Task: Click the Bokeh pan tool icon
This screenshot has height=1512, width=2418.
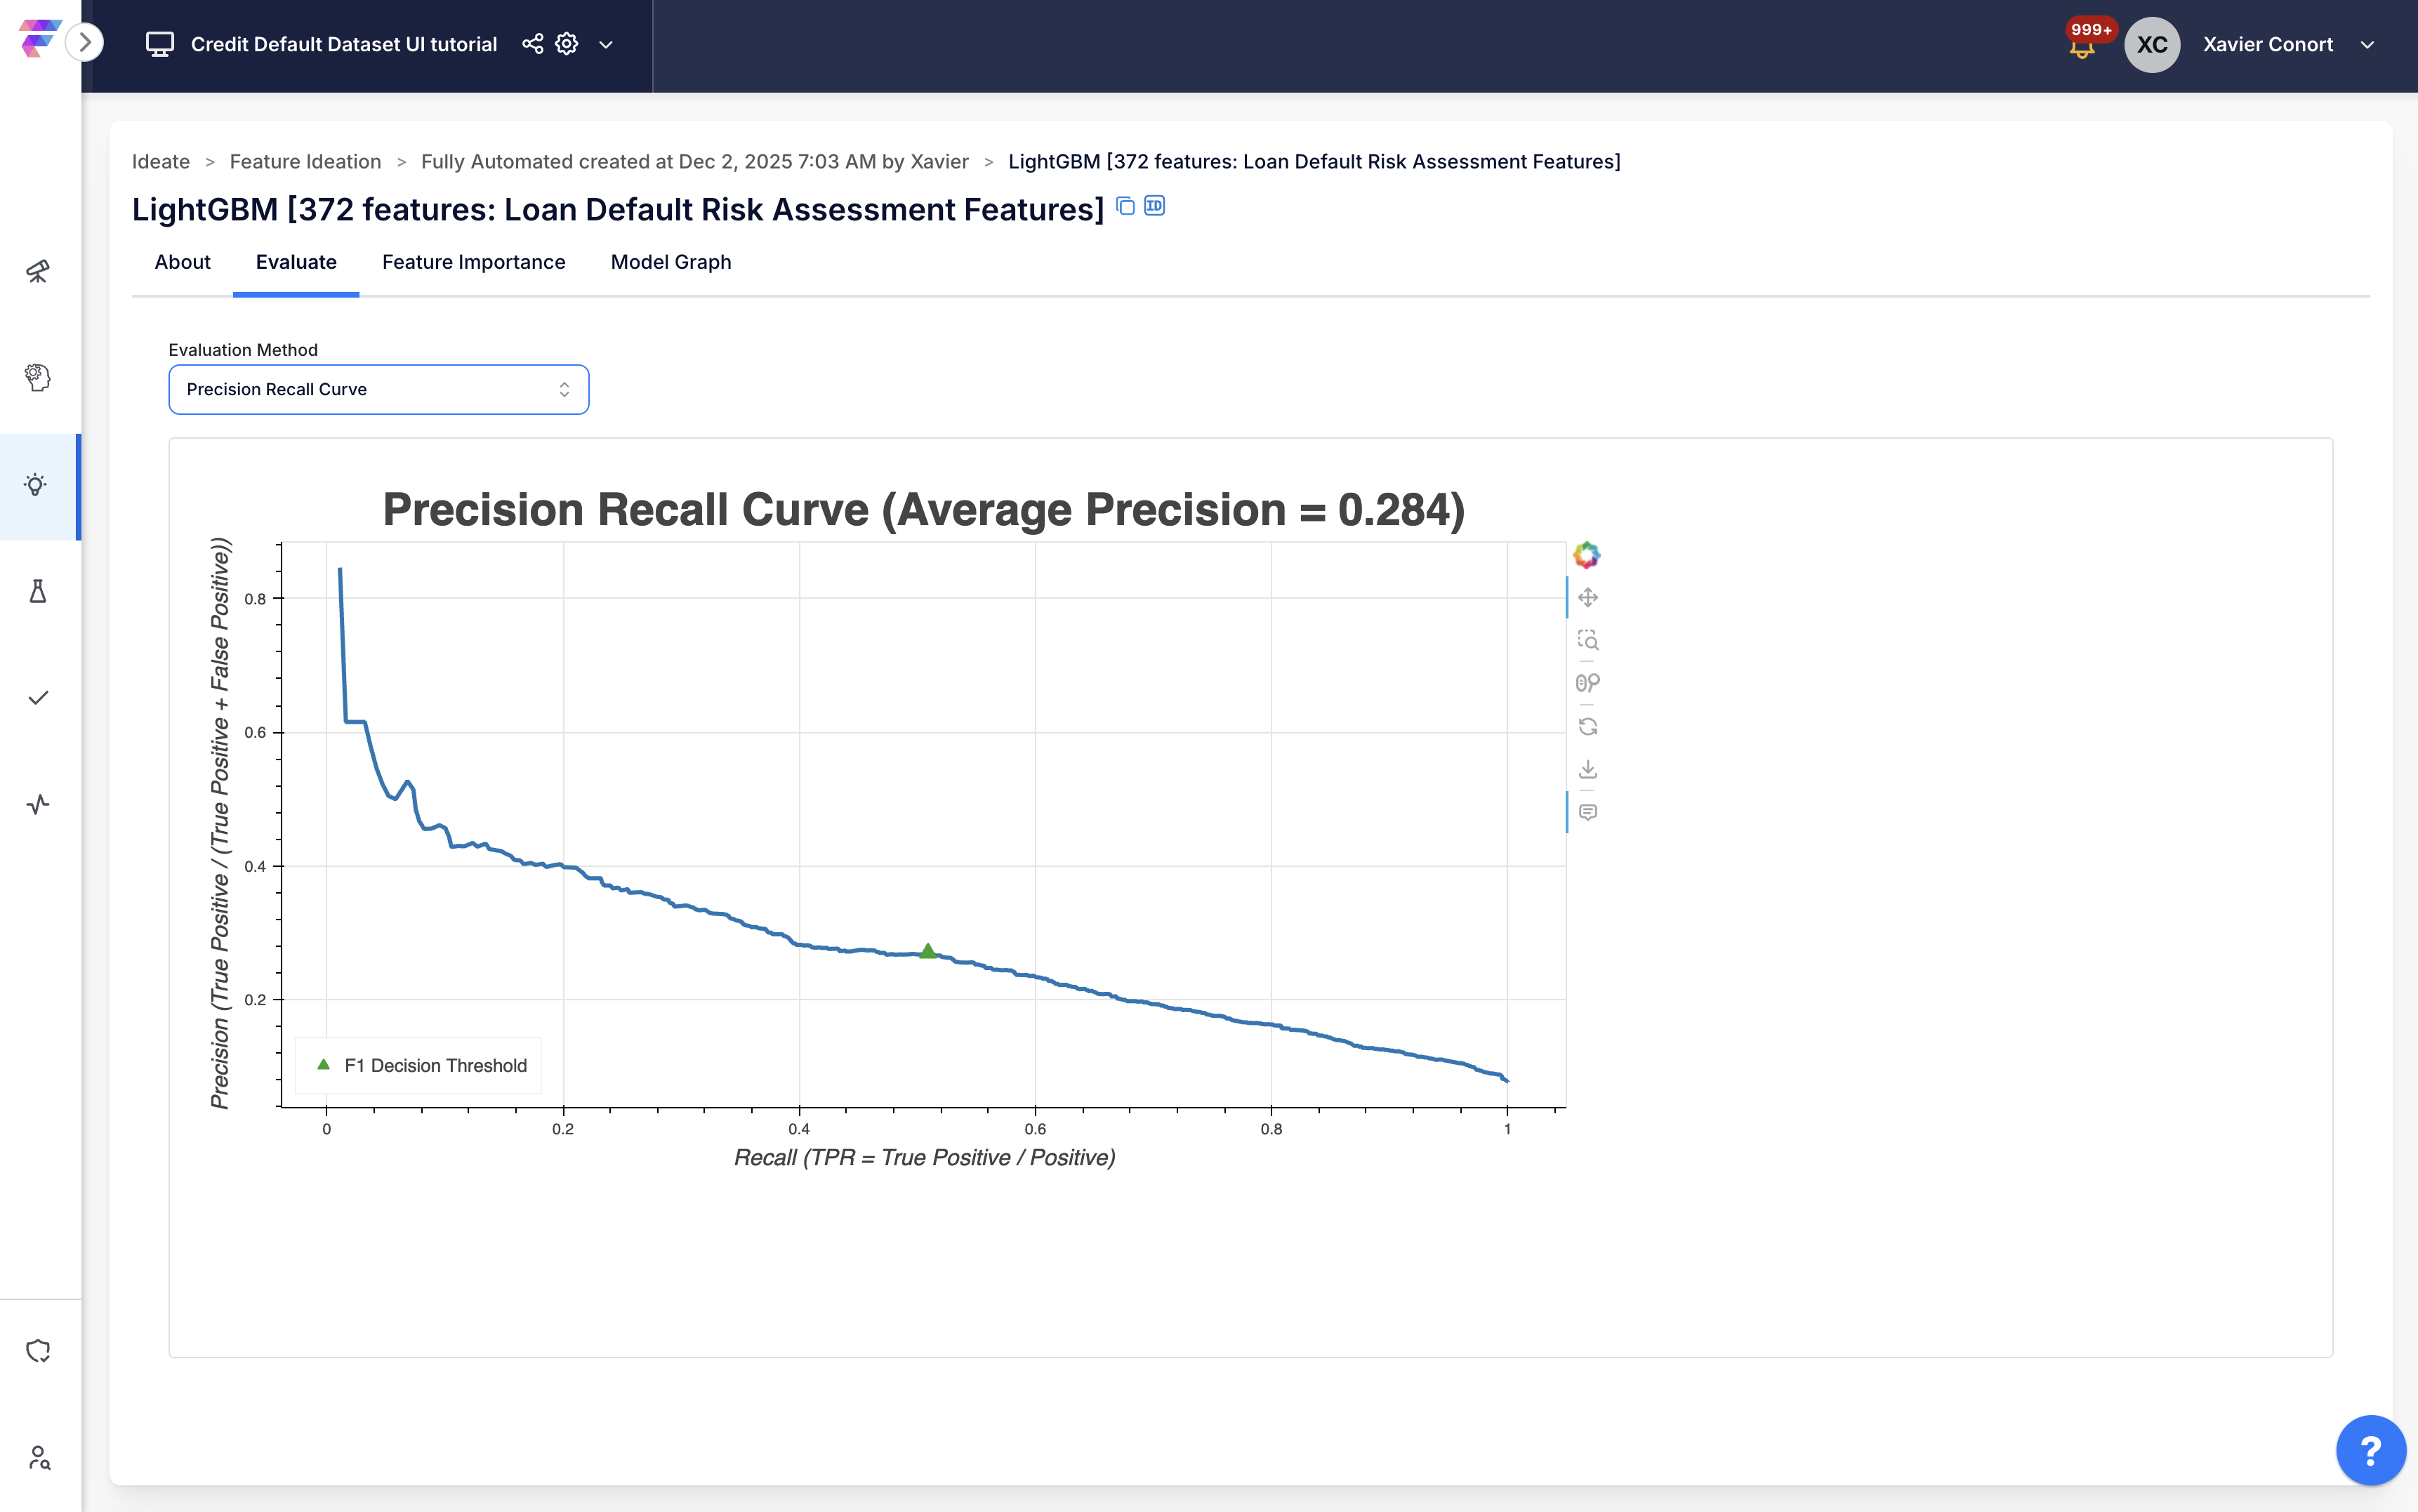Action: 1587,598
